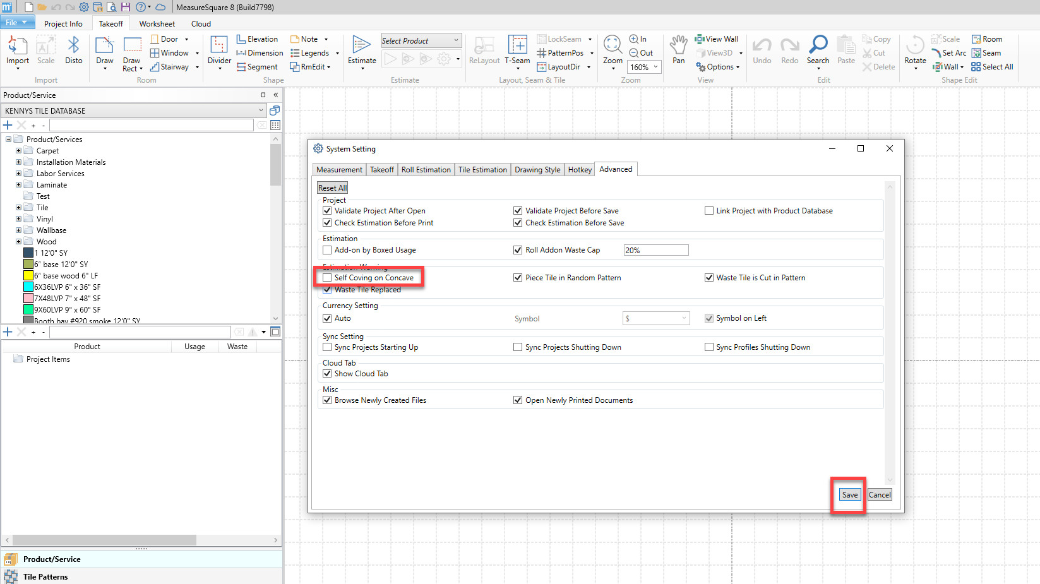Cancel the System Setting dialog

[x=880, y=495]
